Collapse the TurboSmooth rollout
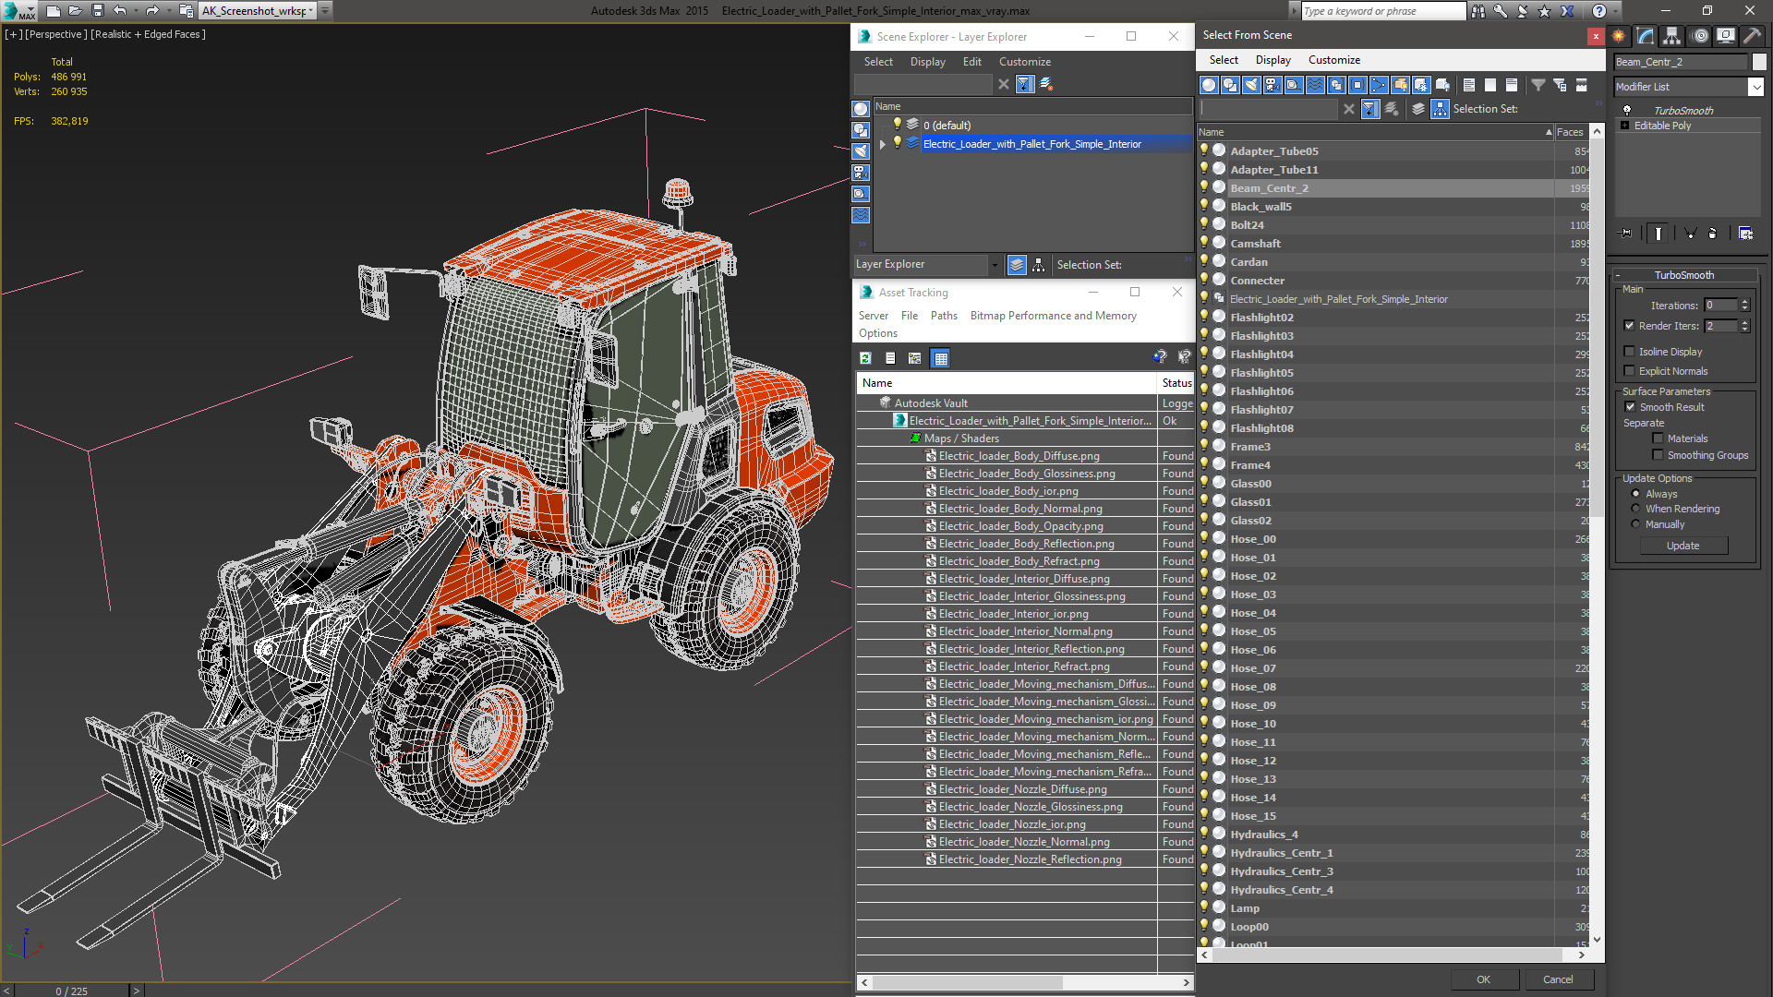 coord(1620,275)
